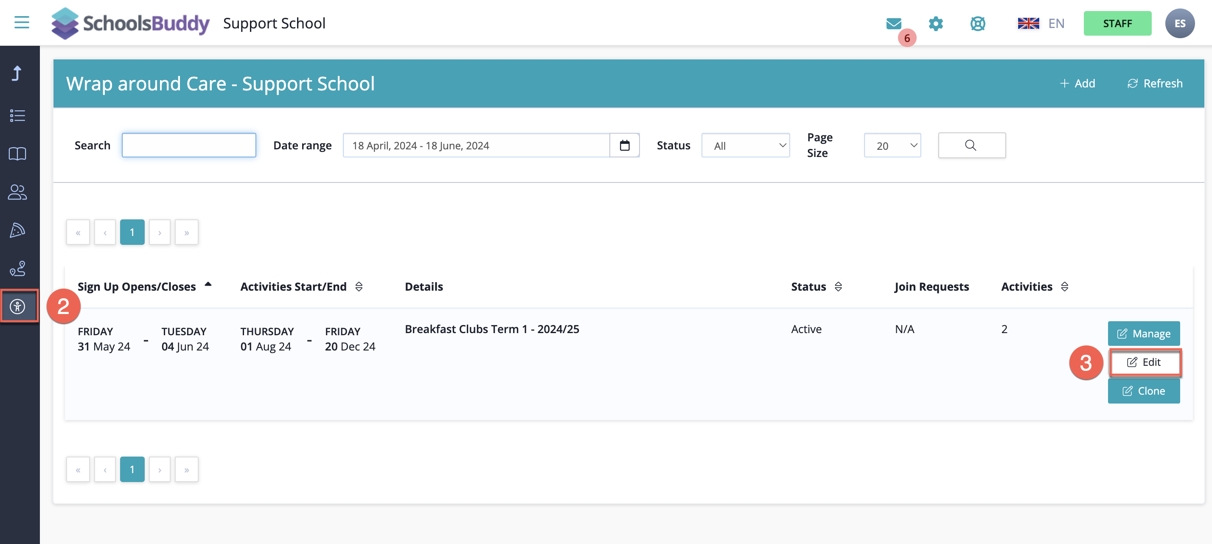Screen dimensions: 1212x544
Task: Click the Add button in header
Action: (x=1077, y=83)
